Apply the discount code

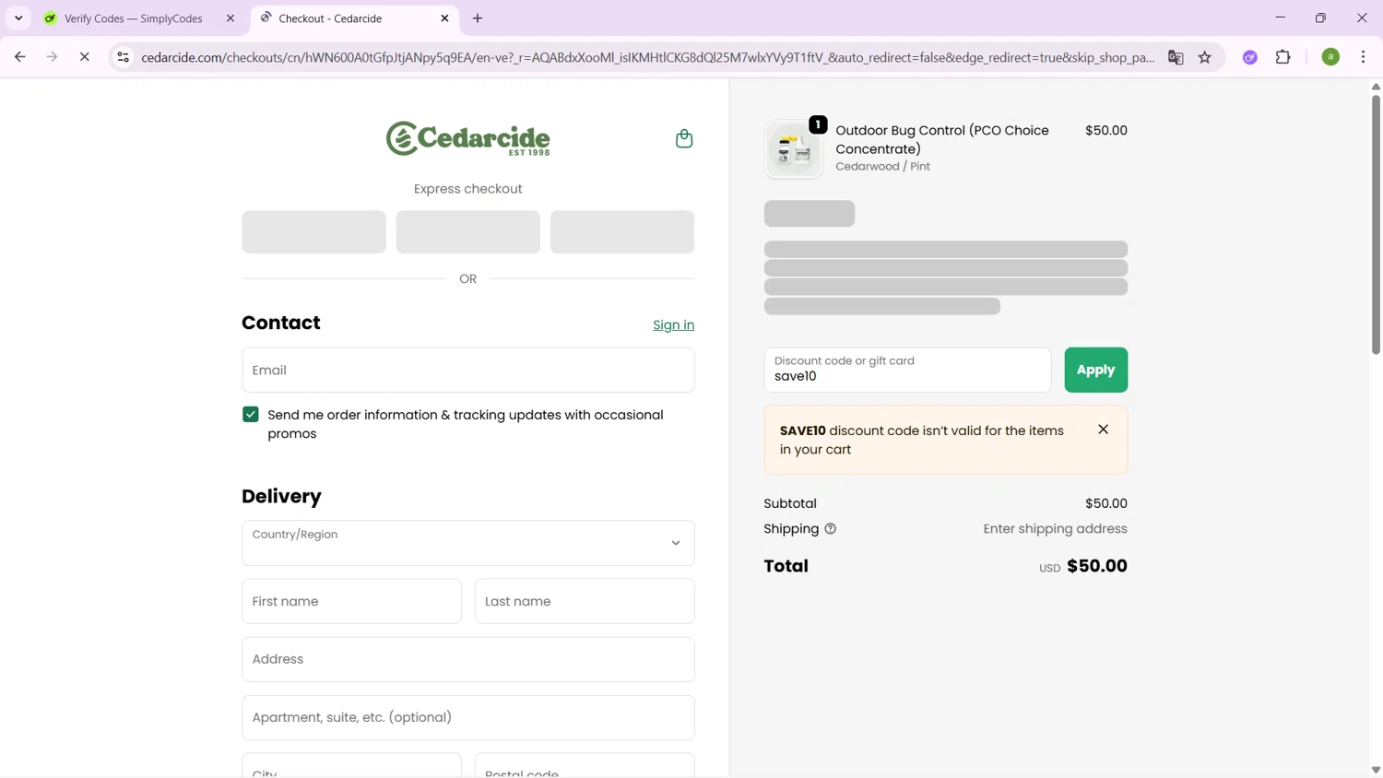(1095, 370)
